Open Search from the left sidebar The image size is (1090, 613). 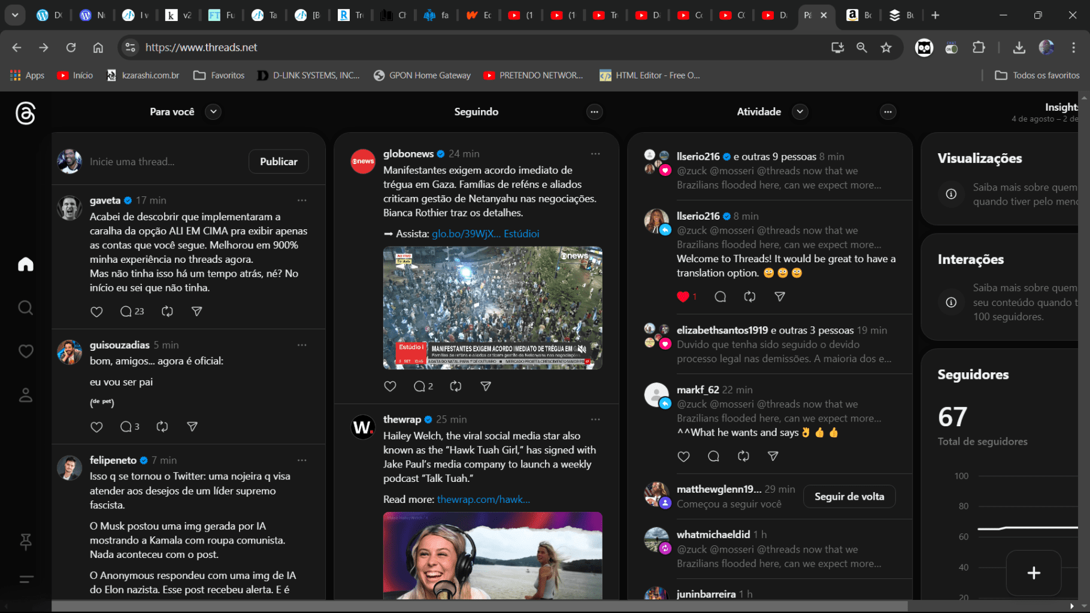click(x=25, y=308)
